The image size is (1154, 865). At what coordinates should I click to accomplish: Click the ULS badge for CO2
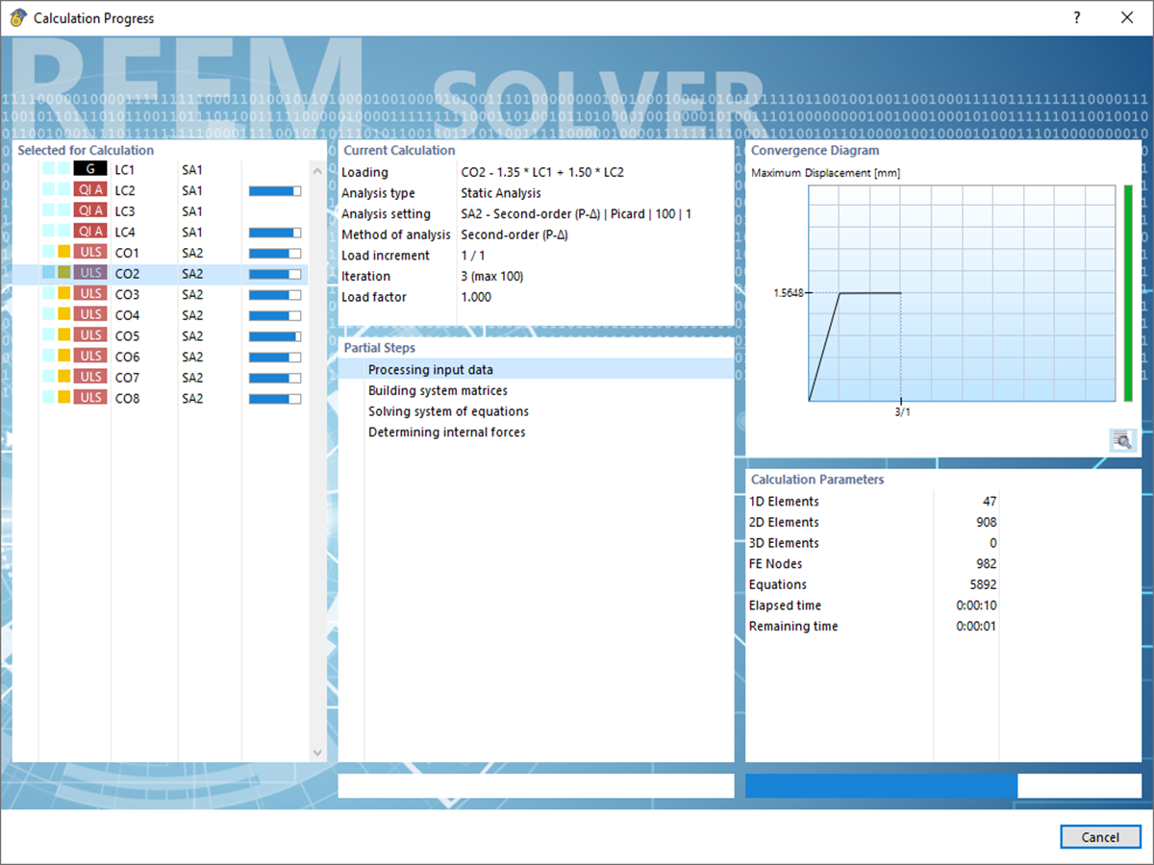90,273
